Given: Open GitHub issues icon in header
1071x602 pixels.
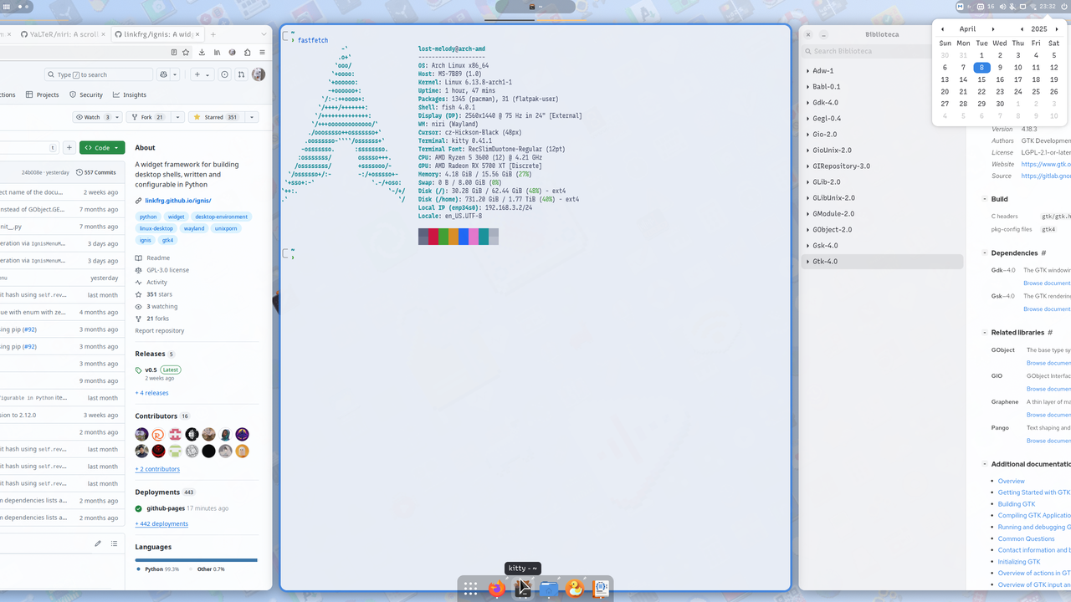Looking at the screenshot, I should (224, 74).
